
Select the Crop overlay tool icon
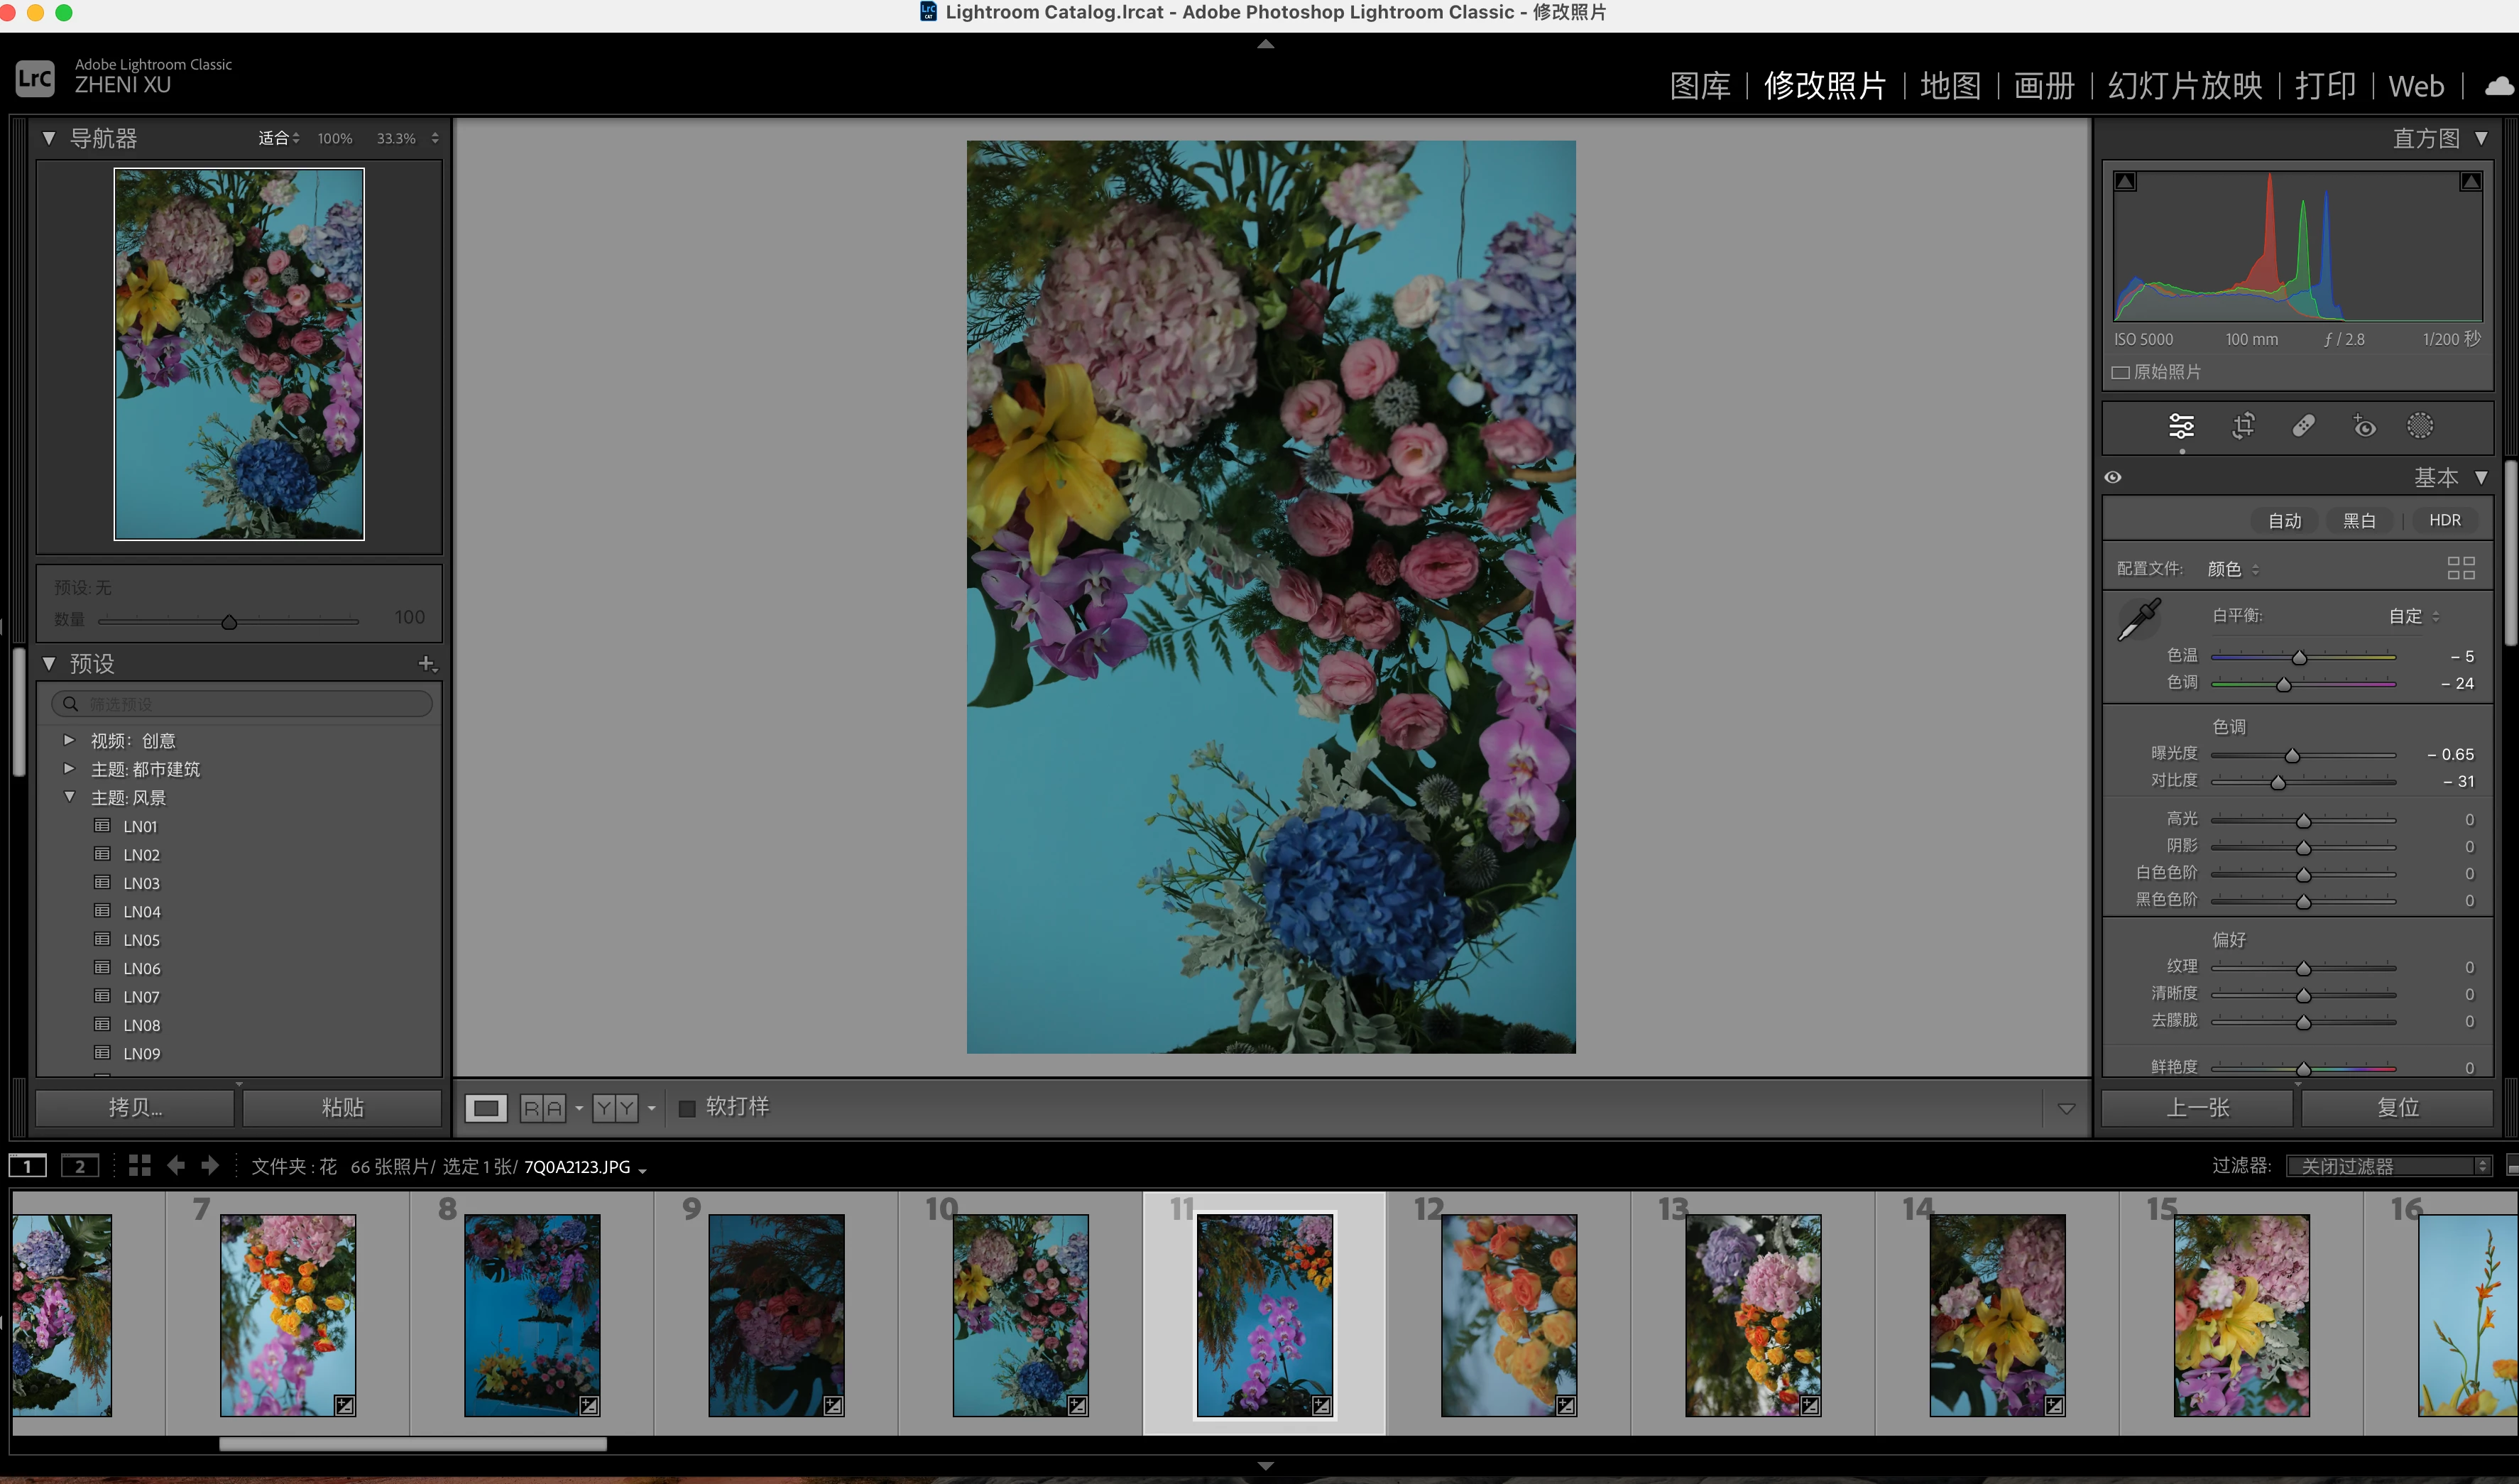[x=2243, y=426]
